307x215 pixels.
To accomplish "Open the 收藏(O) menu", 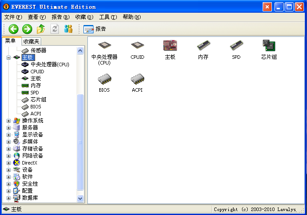I will coord(84,17).
